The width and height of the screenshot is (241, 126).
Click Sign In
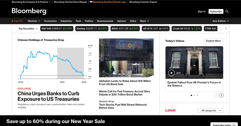(x=201, y=12)
